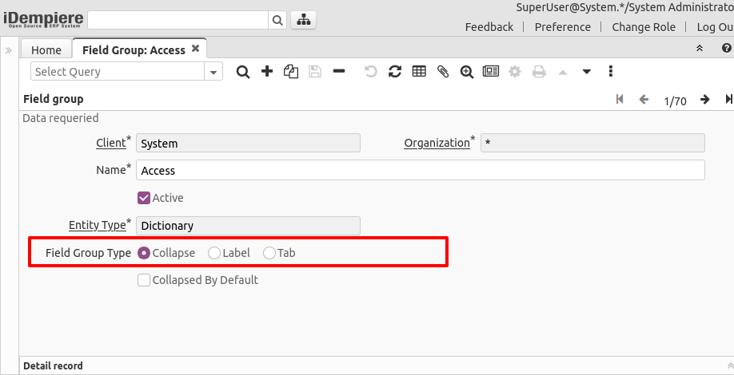734x375 pixels.
Task: Click the Find Record magnifier icon
Action: point(243,72)
